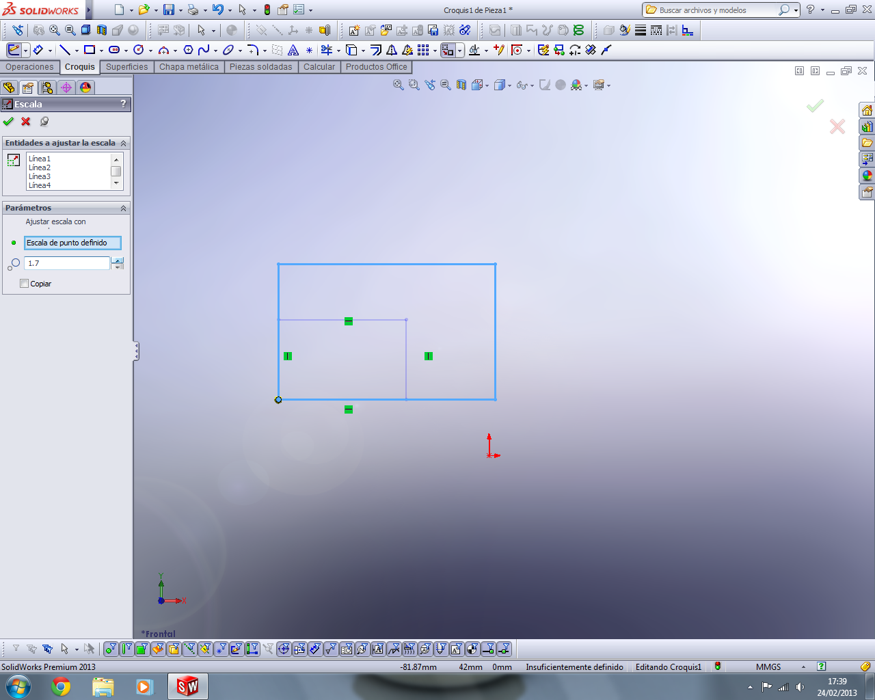Open the Line tool dropdown arrow
The image size is (875, 700).
click(x=77, y=51)
